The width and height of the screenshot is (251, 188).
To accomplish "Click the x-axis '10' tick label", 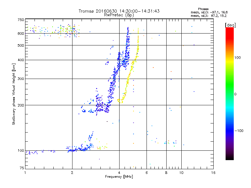I will pos(181,173).
